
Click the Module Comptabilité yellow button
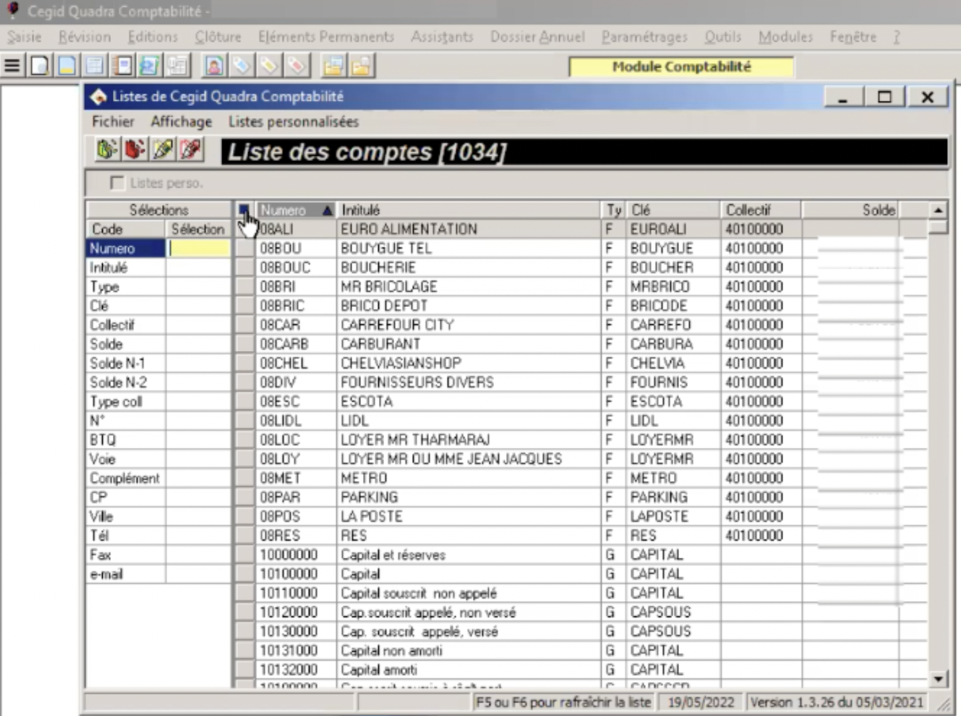681,66
